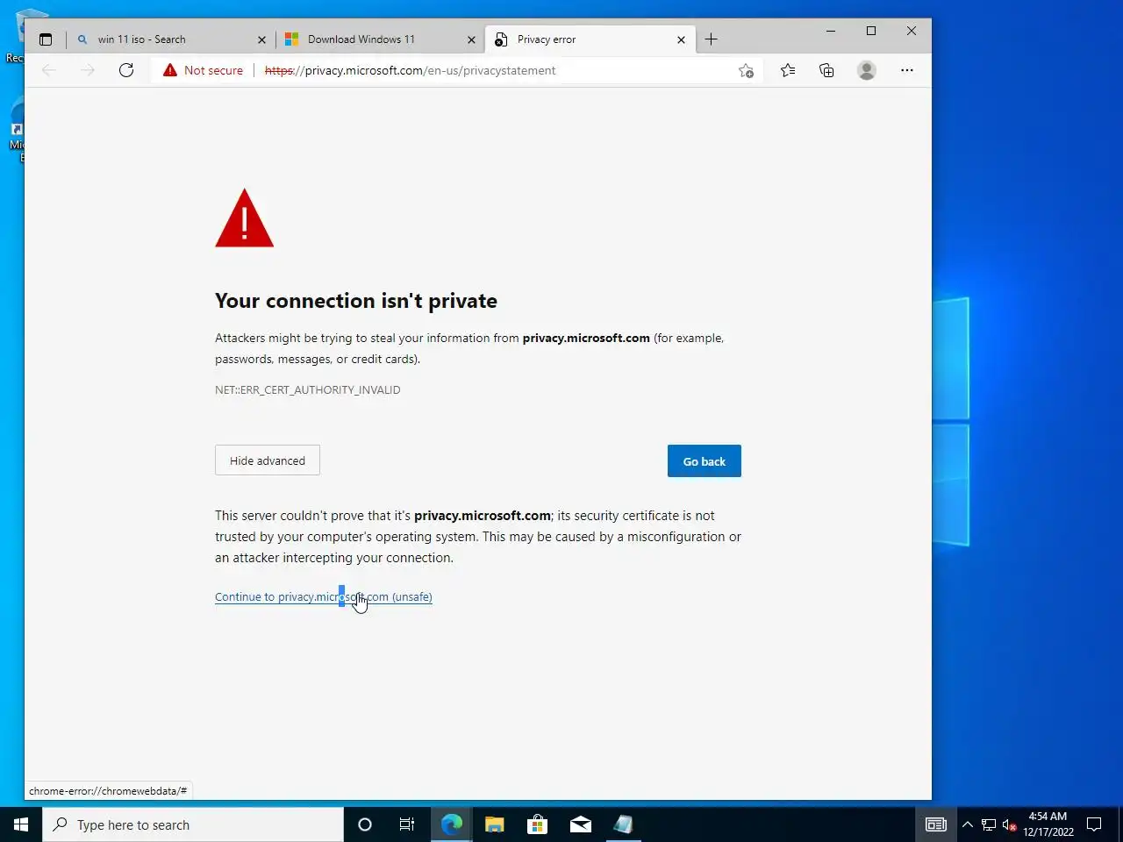This screenshot has width=1123, height=842.
Task: Refresh the page
Action: tap(126, 70)
